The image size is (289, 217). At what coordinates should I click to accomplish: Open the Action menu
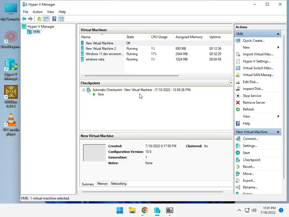(x=38, y=12)
